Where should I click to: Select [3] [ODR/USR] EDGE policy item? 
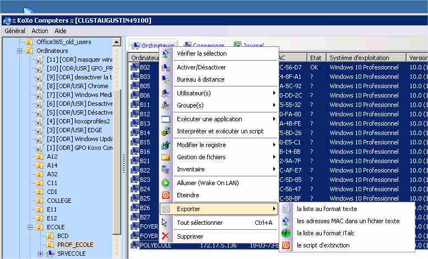(x=74, y=130)
